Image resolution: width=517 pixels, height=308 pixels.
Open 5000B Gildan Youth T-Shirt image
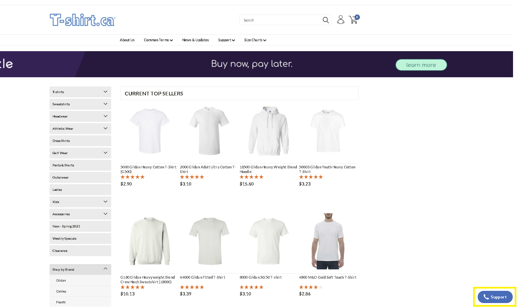pyautogui.click(x=328, y=131)
